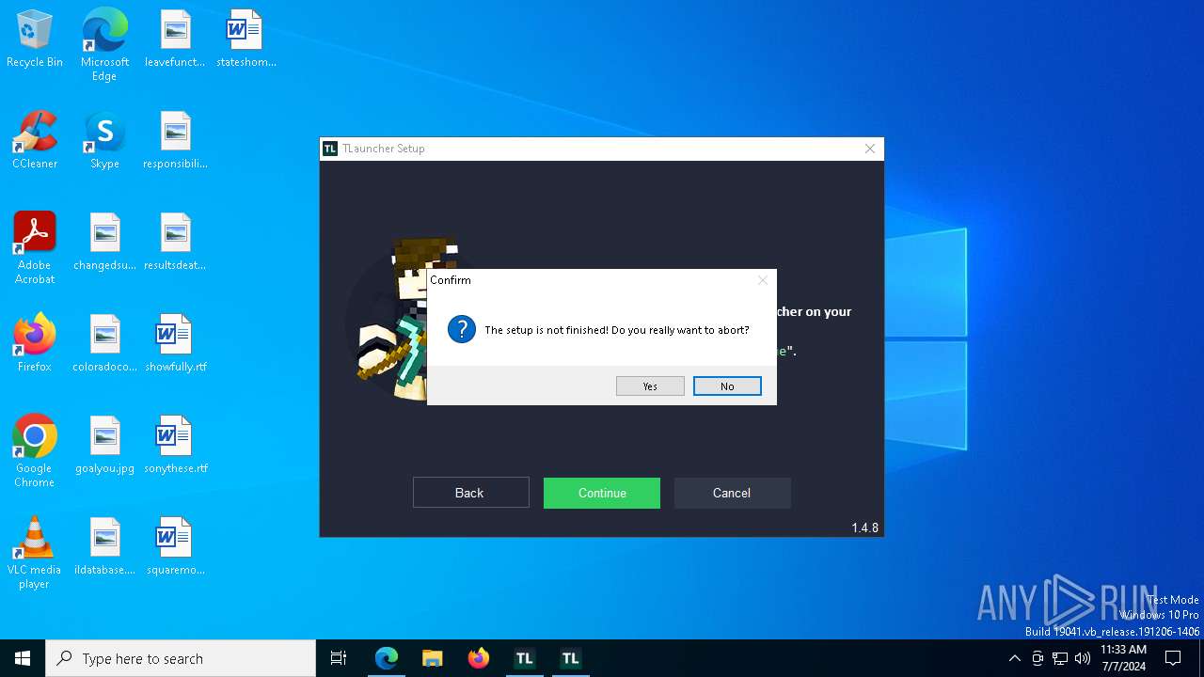Screen dimensions: 1204x677
Task: Select the squaremo... Word document
Action: pyautogui.click(x=175, y=547)
